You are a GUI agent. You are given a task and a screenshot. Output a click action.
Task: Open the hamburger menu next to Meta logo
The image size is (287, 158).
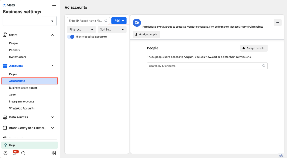point(54,5)
